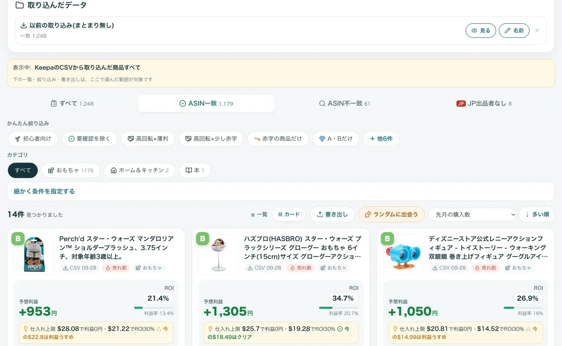This screenshot has height=346, width=562.
Task: Expand 細かく条件を指定する panel
Action: pyautogui.click(x=281, y=191)
